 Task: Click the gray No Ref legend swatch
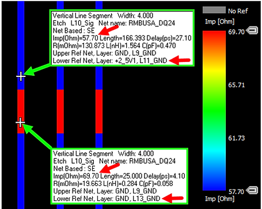click(x=214, y=10)
